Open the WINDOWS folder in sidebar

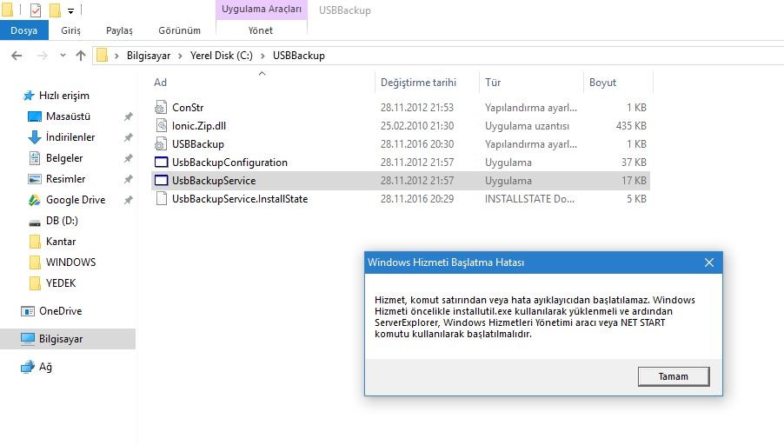[70, 262]
